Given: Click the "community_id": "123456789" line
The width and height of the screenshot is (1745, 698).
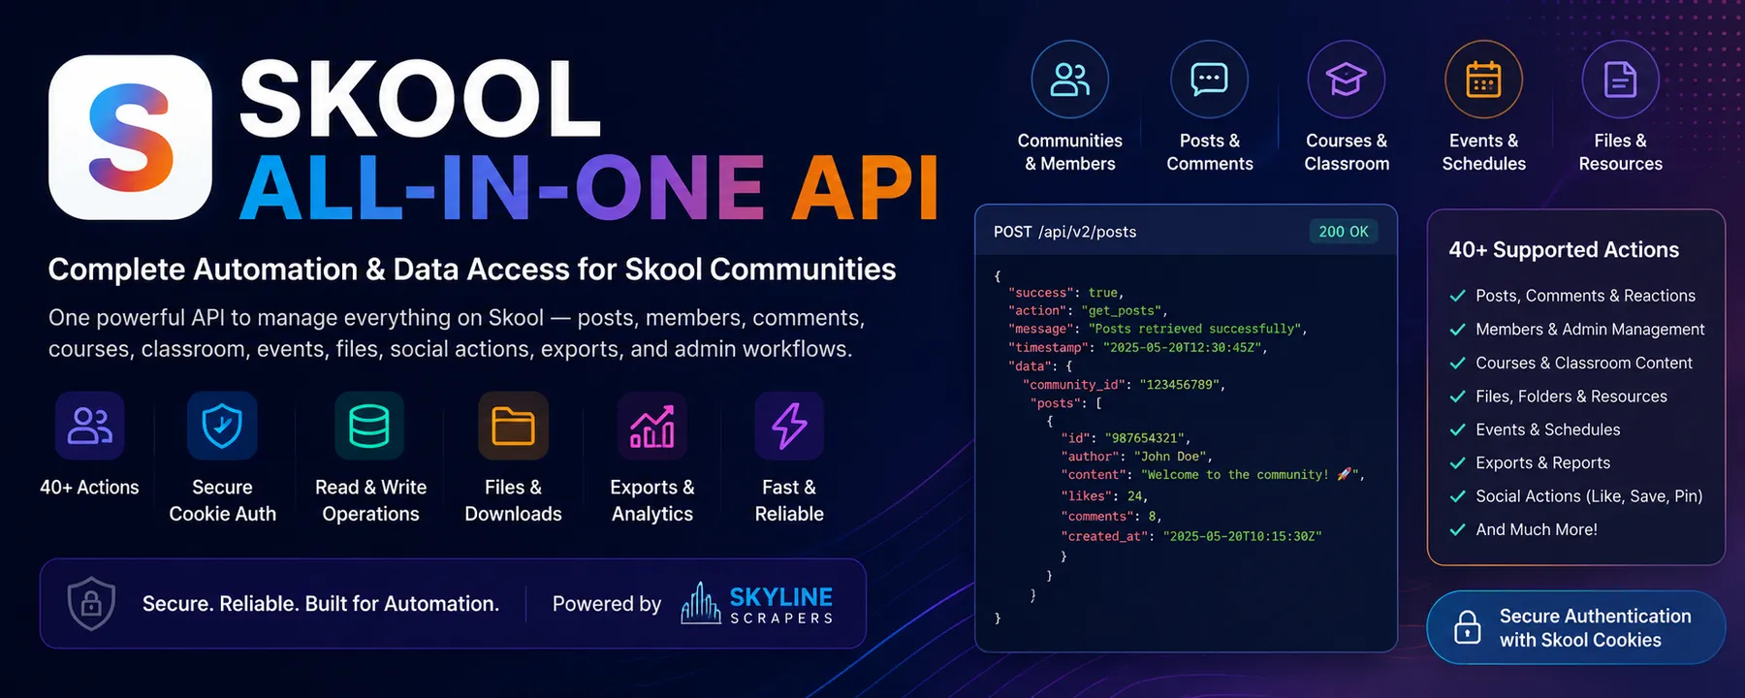Looking at the screenshot, I should [x=1124, y=385].
